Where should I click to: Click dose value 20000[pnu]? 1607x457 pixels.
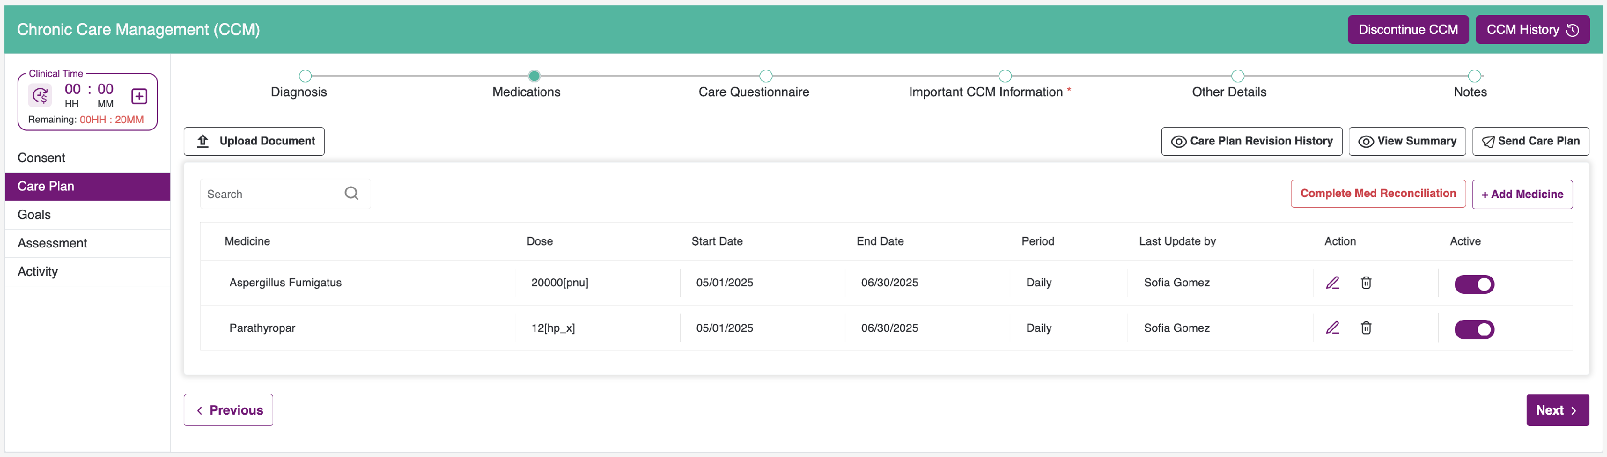click(x=560, y=283)
